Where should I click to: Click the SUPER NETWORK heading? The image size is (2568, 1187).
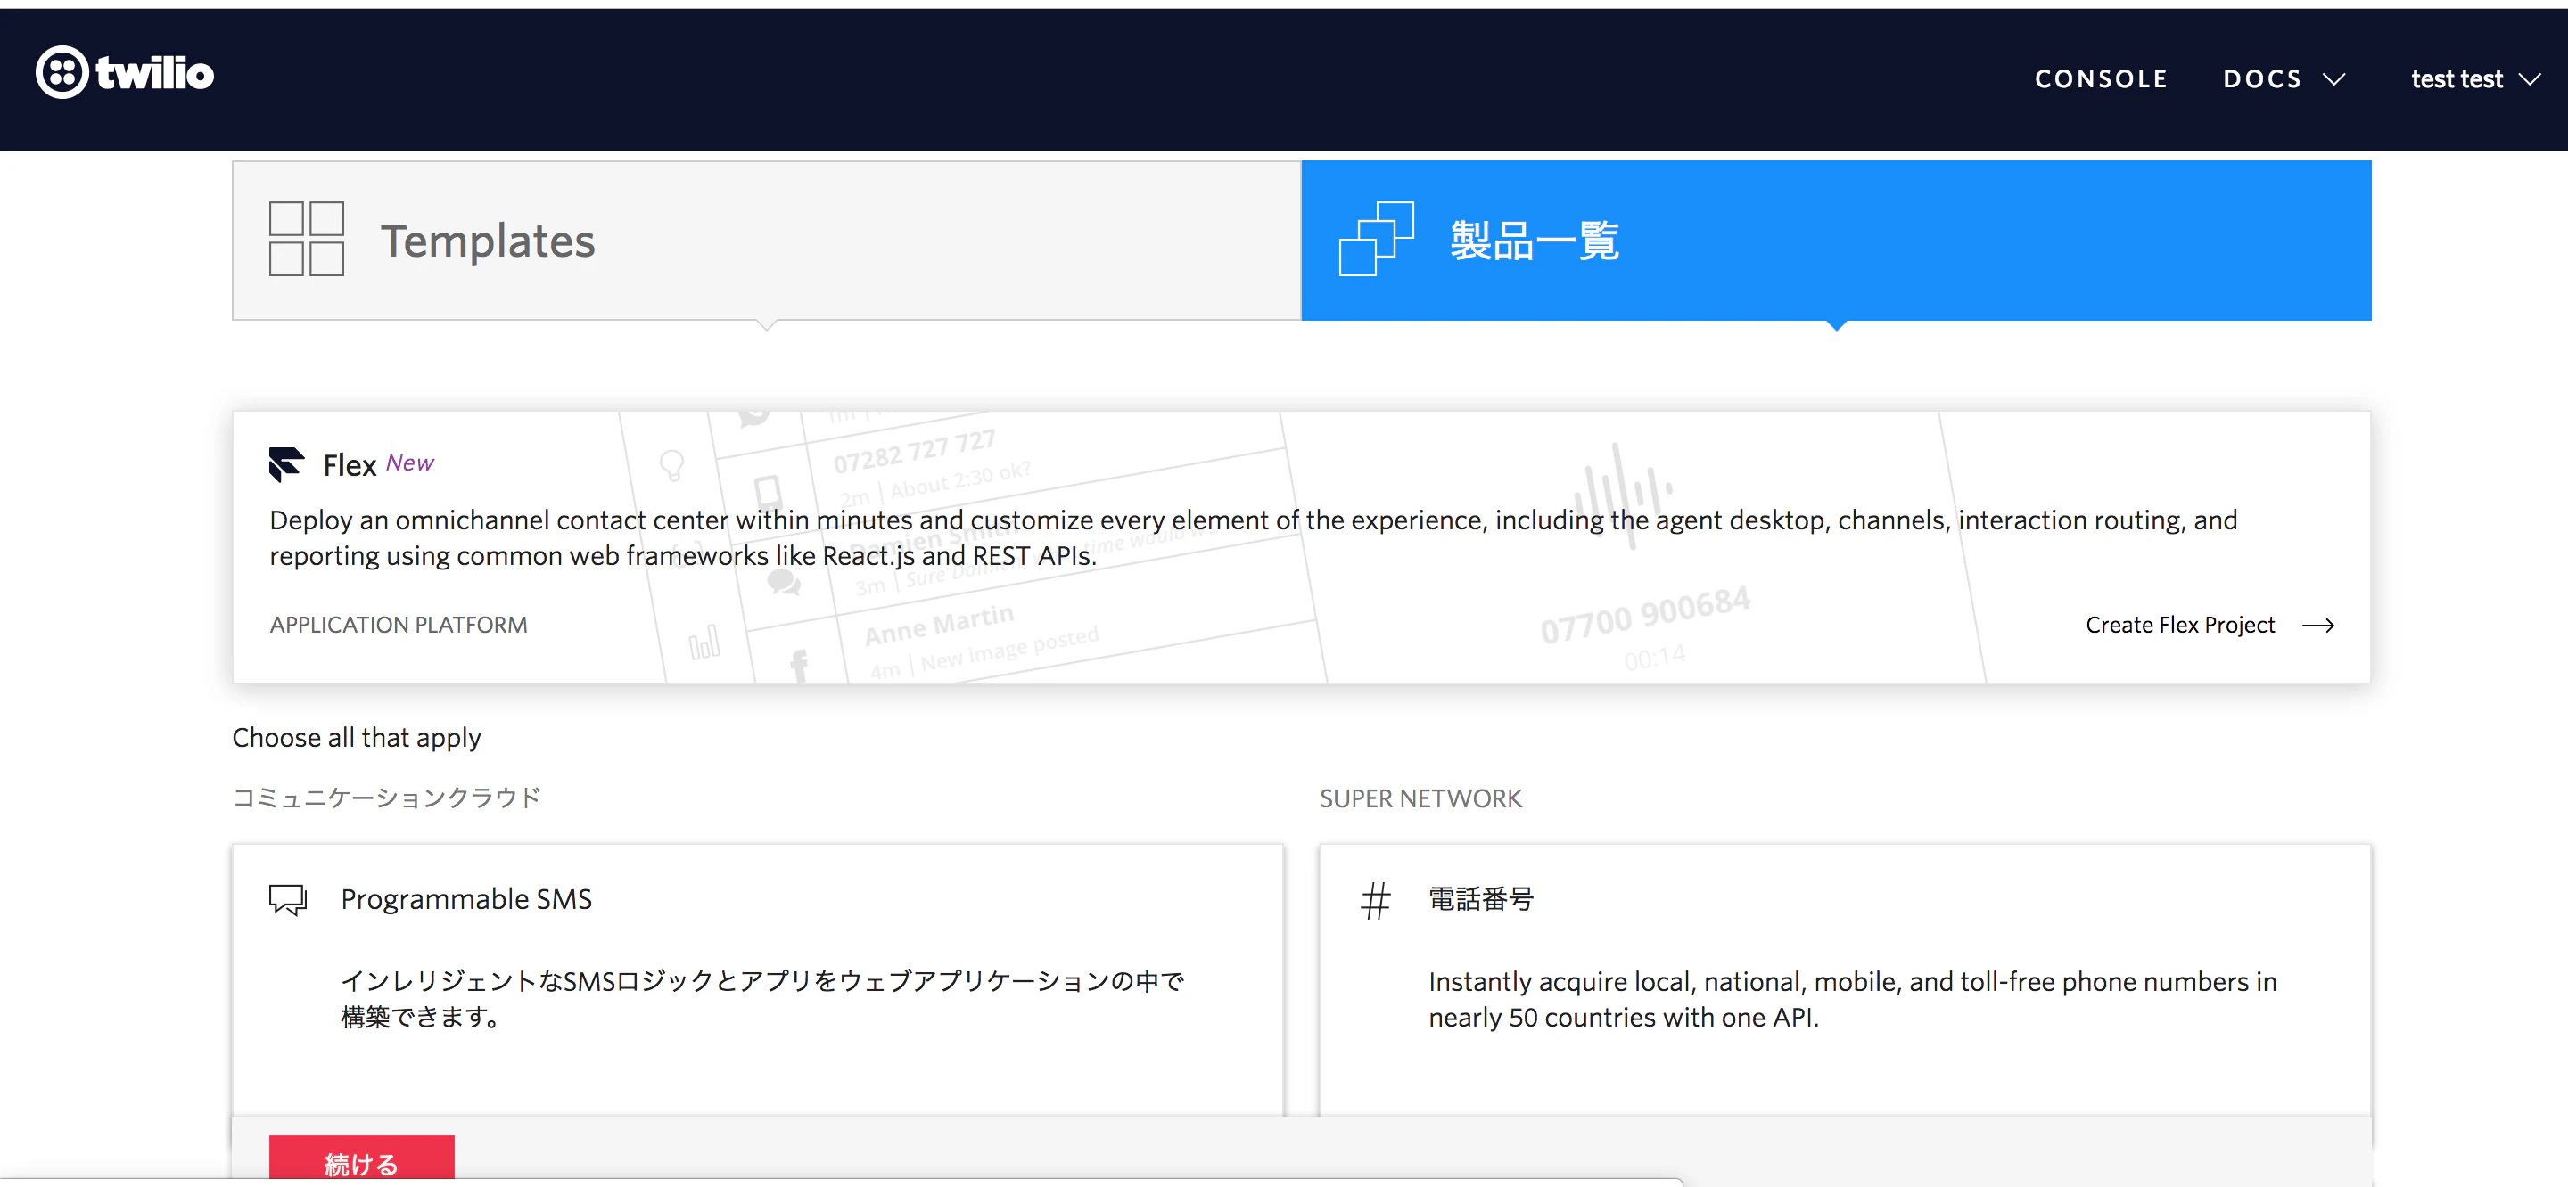[x=1420, y=798]
